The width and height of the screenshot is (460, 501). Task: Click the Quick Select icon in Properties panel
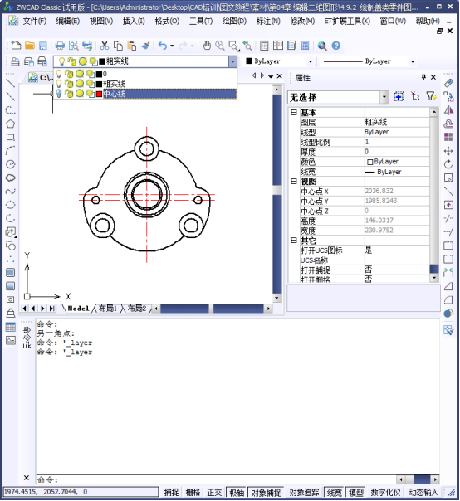[x=431, y=96]
